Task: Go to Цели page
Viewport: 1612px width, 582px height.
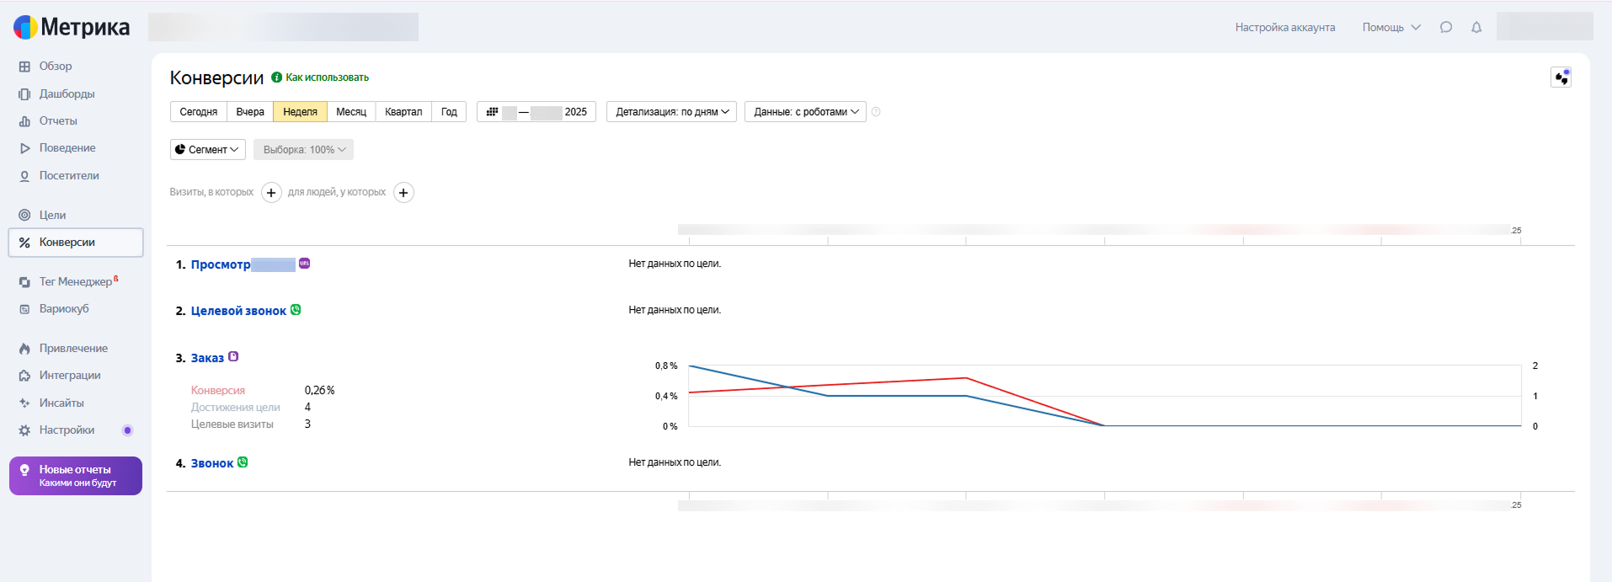Action: (52, 215)
